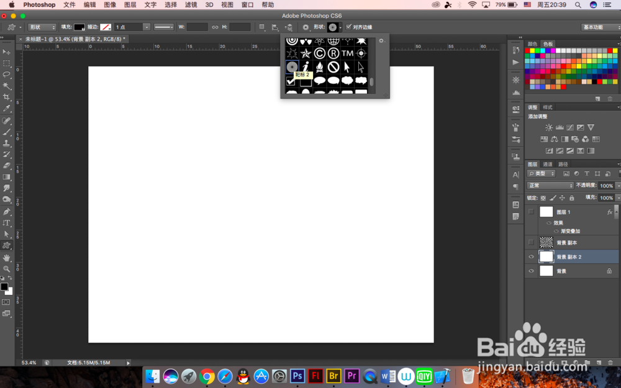Pick the TM trademark shape
This screenshot has height=388, width=621.
tap(347, 53)
